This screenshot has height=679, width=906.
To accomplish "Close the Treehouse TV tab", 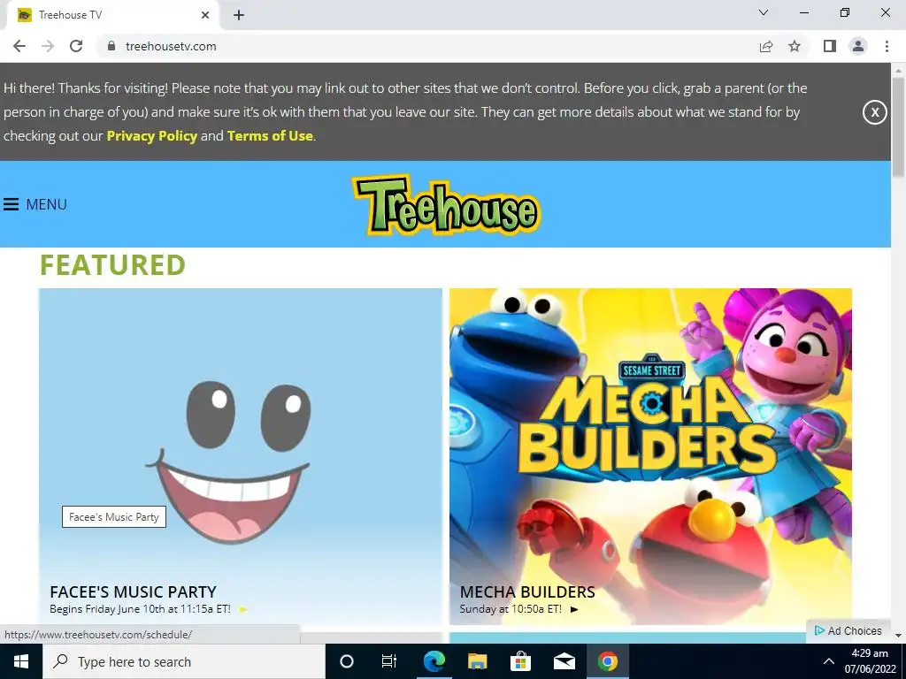I will pos(205,15).
